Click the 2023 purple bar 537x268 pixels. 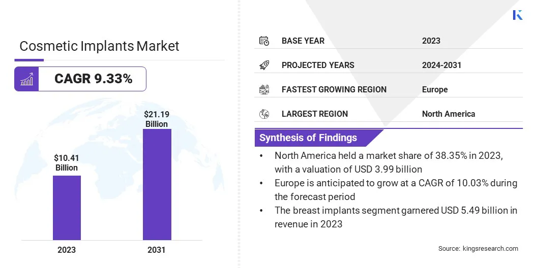[x=67, y=208]
